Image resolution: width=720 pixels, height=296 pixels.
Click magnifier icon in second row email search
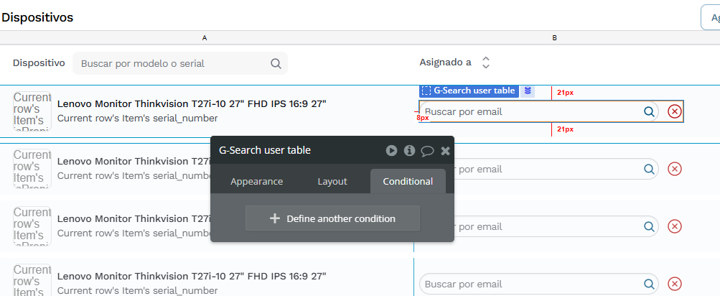point(649,169)
